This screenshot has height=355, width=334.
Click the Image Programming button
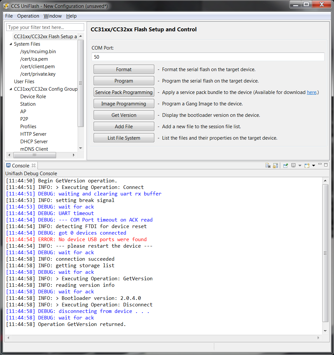tap(124, 103)
